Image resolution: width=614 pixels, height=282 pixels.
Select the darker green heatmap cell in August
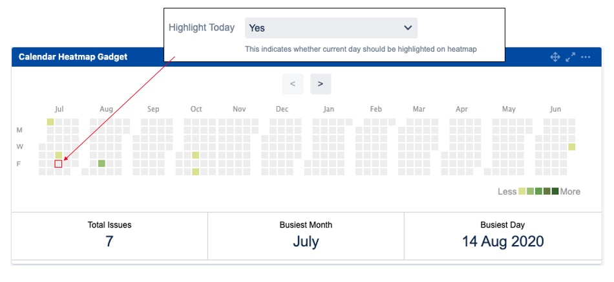click(x=101, y=164)
